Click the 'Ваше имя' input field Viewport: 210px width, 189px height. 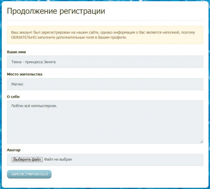click(105, 62)
